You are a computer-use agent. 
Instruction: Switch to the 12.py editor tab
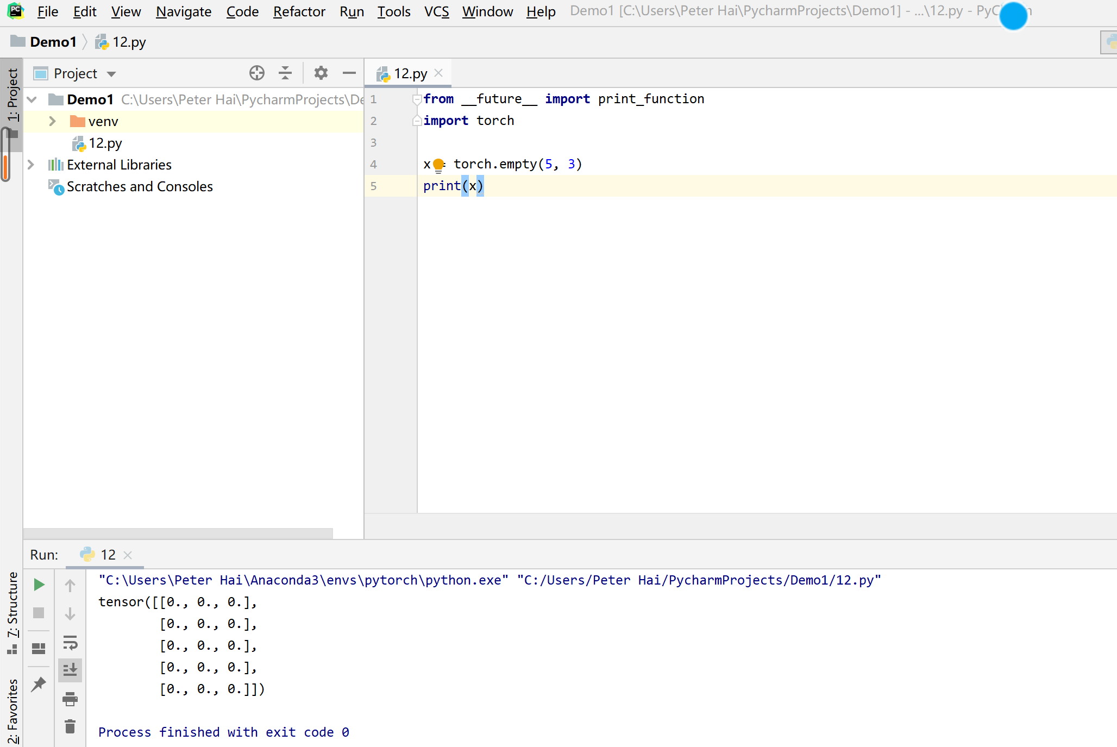point(410,73)
